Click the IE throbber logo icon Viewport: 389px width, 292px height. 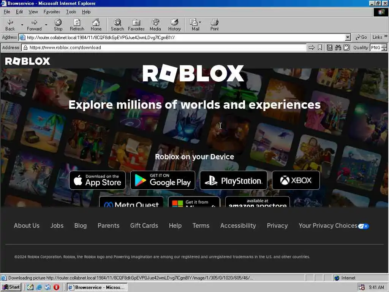pyautogui.click(x=381, y=12)
